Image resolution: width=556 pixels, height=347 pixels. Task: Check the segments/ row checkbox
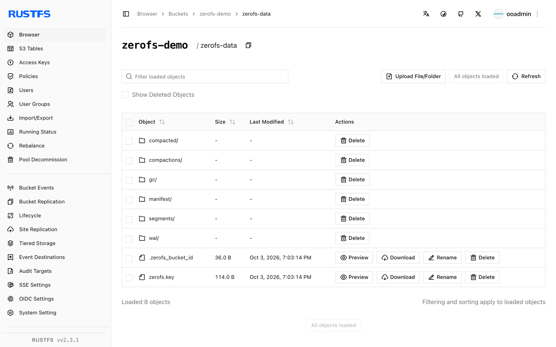tap(129, 219)
